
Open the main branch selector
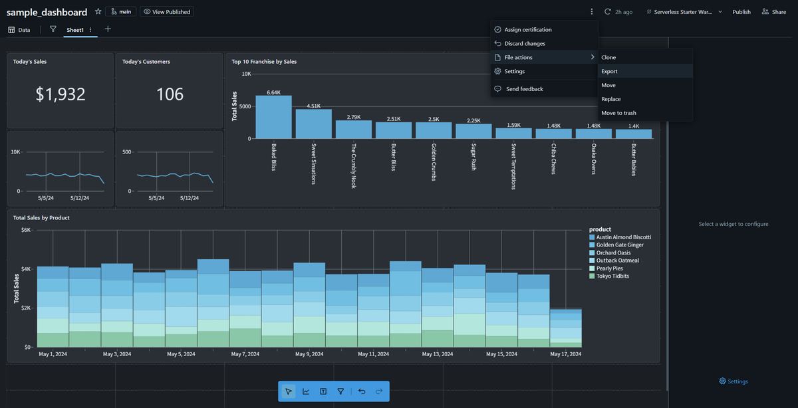[120, 12]
